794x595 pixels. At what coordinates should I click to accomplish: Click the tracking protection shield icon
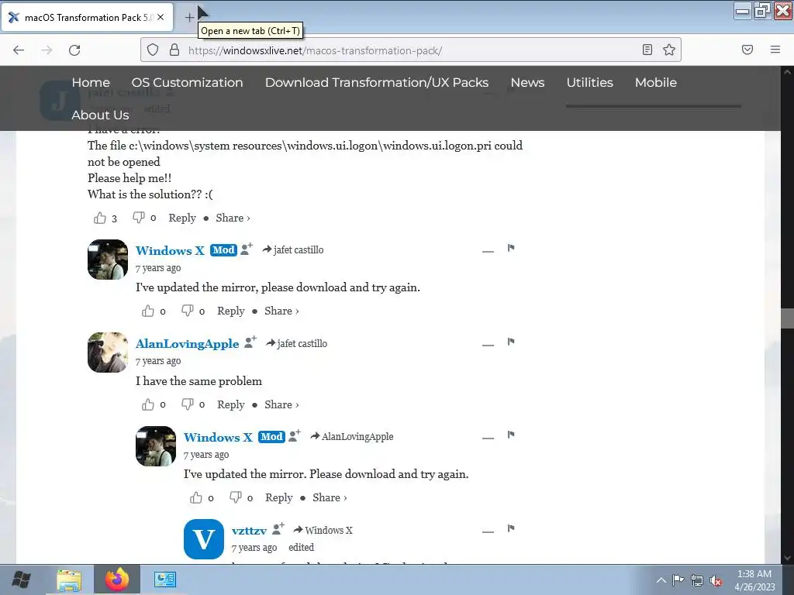tap(153, 50)
